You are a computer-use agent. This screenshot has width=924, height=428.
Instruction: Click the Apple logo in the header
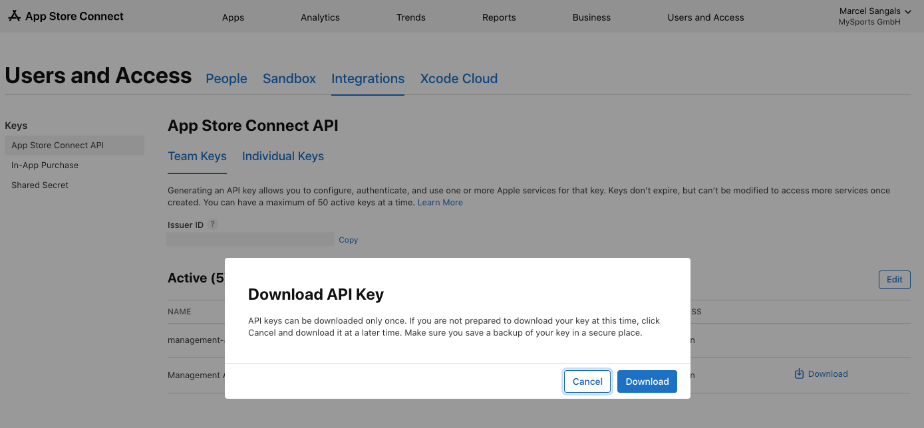coord(15,15)
